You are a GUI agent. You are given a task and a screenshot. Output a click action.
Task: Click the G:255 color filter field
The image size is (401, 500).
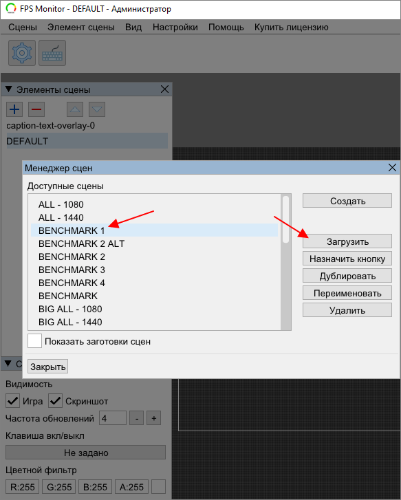tap(58, 487)
